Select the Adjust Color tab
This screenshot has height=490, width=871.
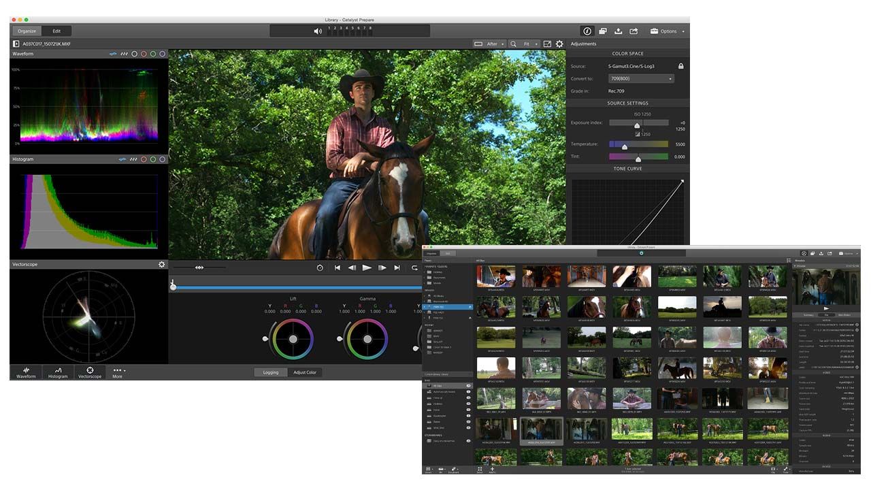click(304, 372)
